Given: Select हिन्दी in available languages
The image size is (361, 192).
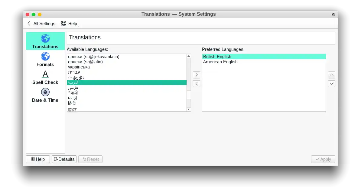Looking at the screenshot, I should click(x=127, y=103).
